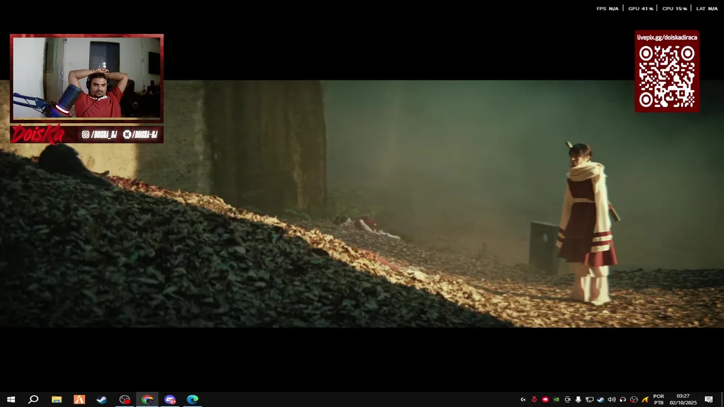Open OBS Studio taskbar icon
Image resolution: width=724 pixels, height=407 pixels.
click(x=124, y=400)
